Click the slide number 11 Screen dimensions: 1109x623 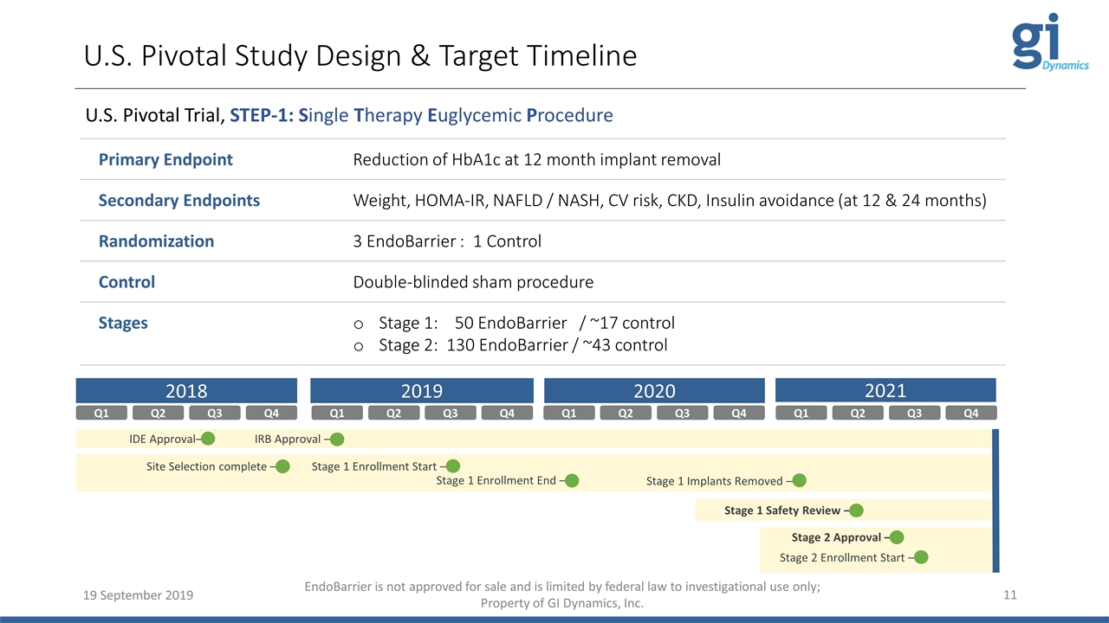[1009, 595]
